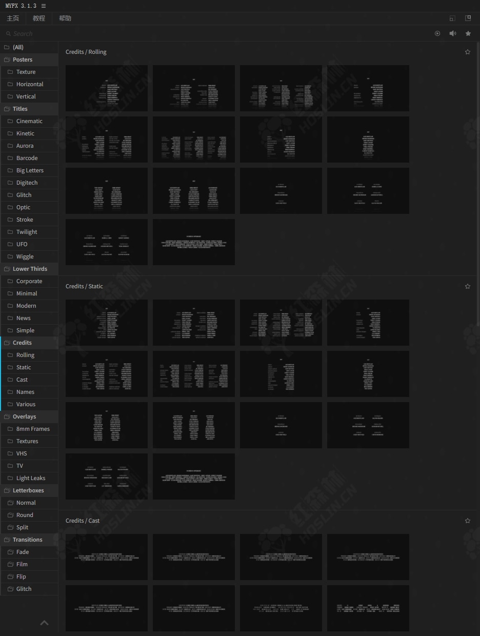The image size is (480, 636).
Task: Open the 帮助 menu
Action: click(65, 18)
